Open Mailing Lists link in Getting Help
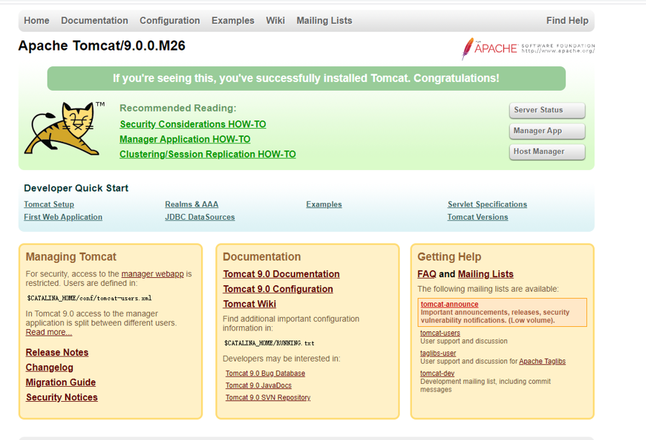 [485, 274]
